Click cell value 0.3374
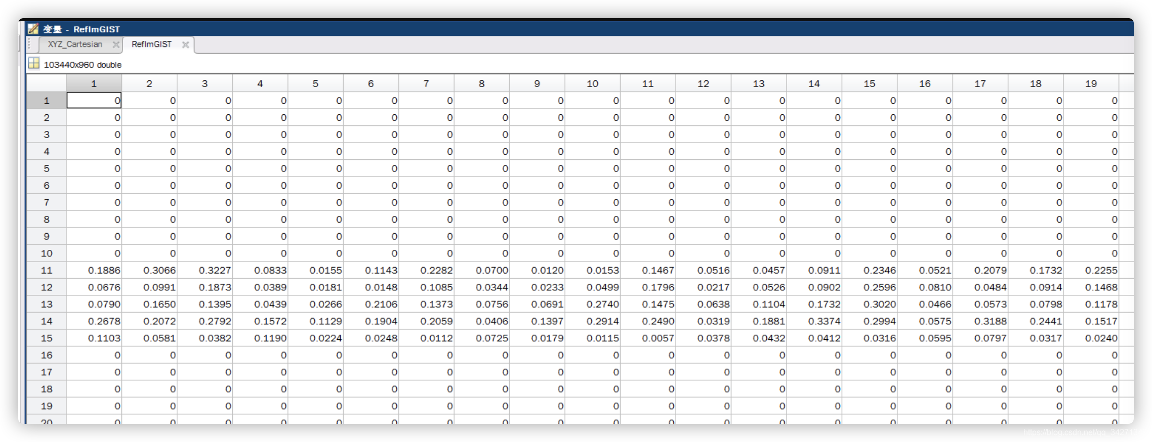 click(824, 321)
